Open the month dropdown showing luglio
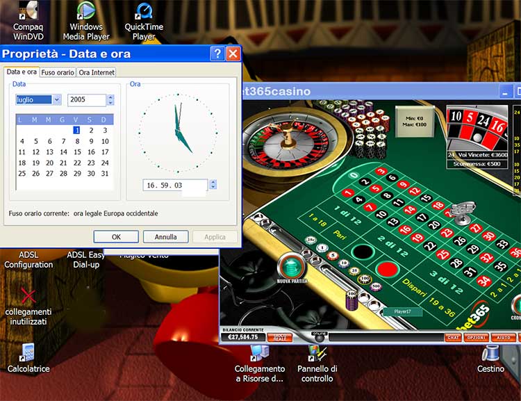 [x=57, y=99]
